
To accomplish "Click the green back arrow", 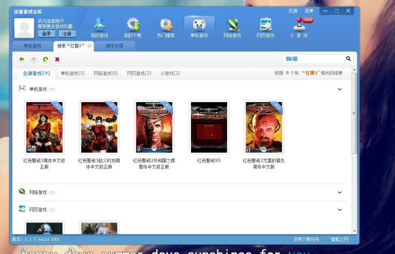I will (22, 59).
